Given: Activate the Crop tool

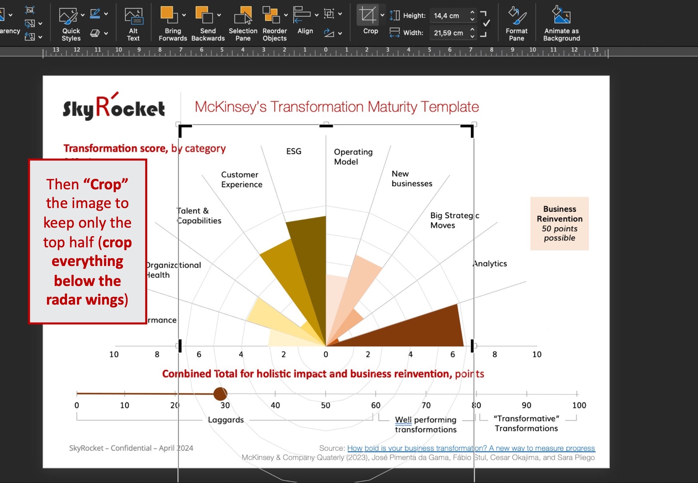Looking at the screenshot, I should point(368,15).
